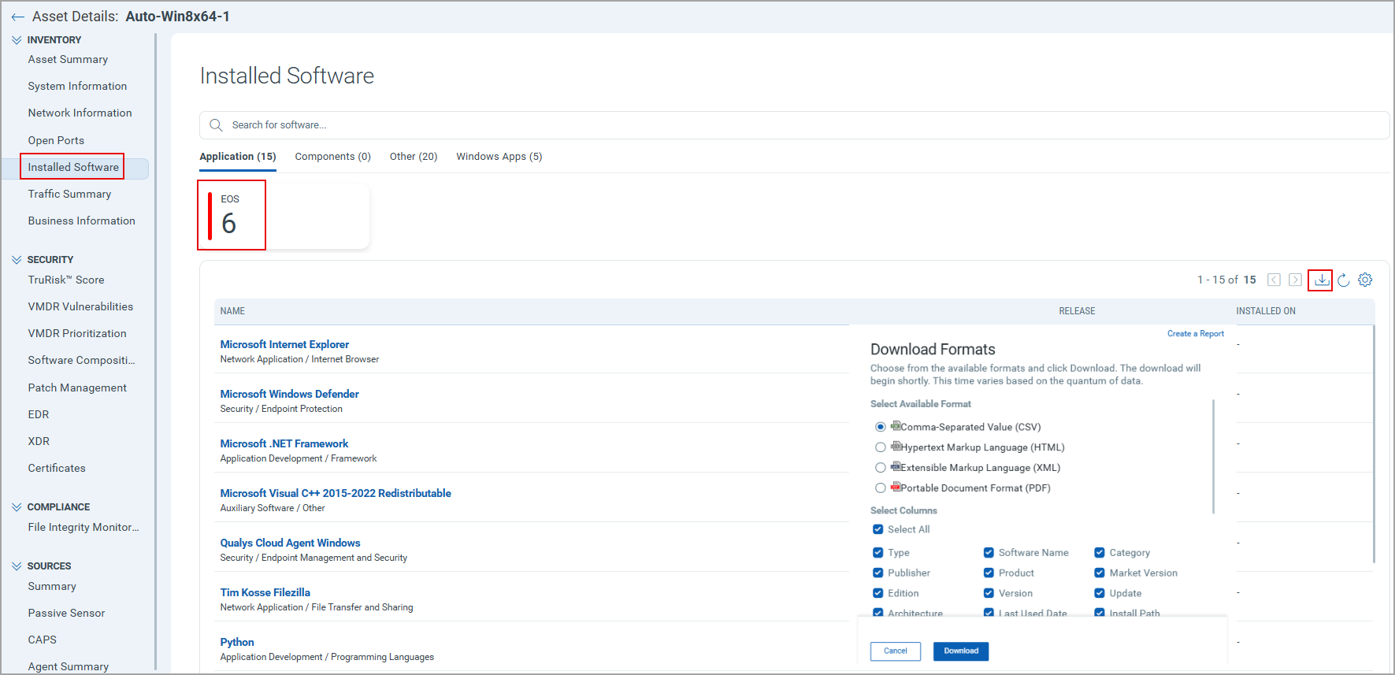The image size is (1395, 675).
Task: Open Agent Summary in sidebar
Action: 69,667
